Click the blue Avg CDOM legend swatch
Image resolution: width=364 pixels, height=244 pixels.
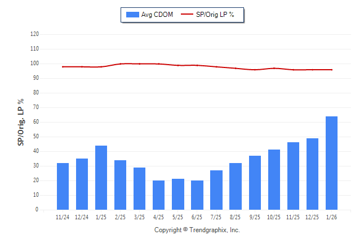[133, 15]
